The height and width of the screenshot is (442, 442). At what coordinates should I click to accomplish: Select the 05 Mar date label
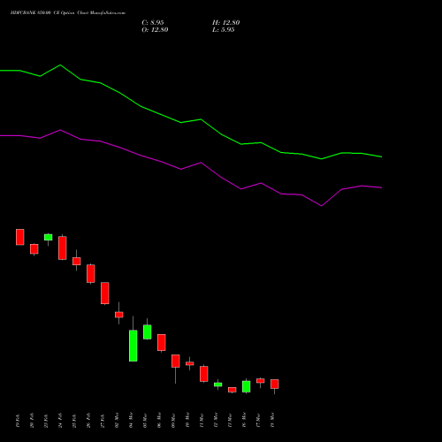coord(145,420)
